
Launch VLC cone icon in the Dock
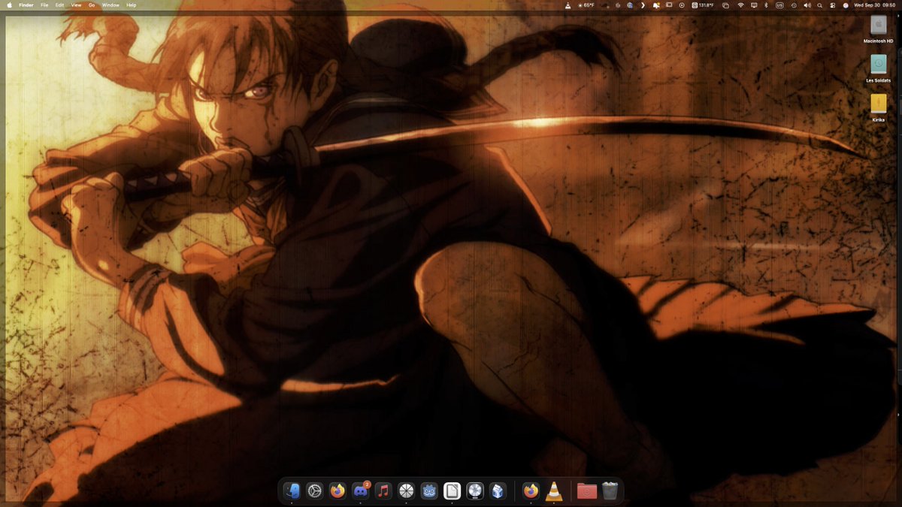pos(554,491)
